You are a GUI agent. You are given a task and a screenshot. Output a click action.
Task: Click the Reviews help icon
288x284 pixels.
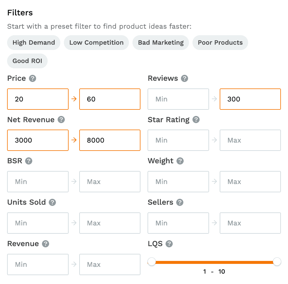coord(185,78)
